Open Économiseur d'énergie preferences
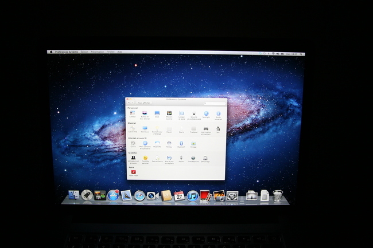 click(157, 131)
